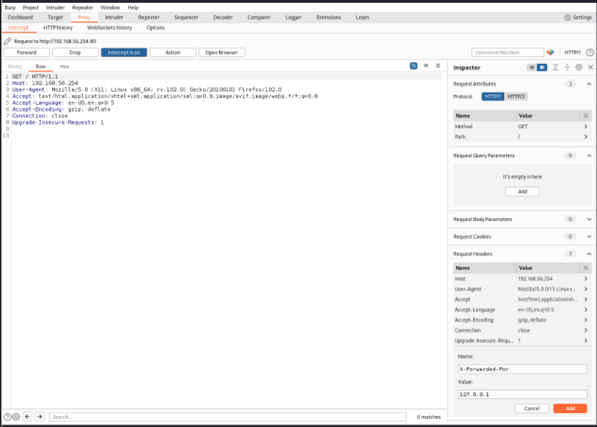Viewport: 597px width, 427px height.
Task: Toggle the Intercept is on button
Action: (124, 53)
